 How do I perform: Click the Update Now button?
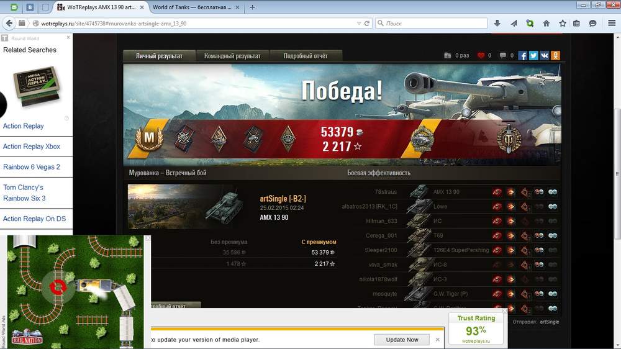tap(402, 340)
